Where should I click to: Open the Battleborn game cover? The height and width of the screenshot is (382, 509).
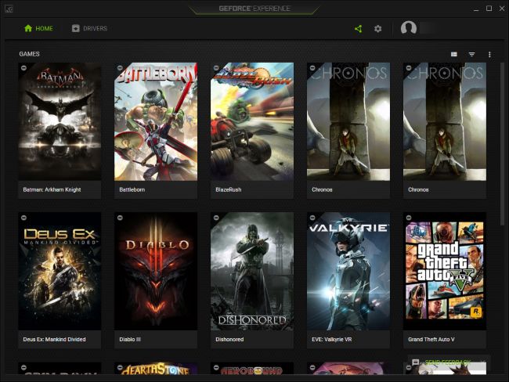156,121
